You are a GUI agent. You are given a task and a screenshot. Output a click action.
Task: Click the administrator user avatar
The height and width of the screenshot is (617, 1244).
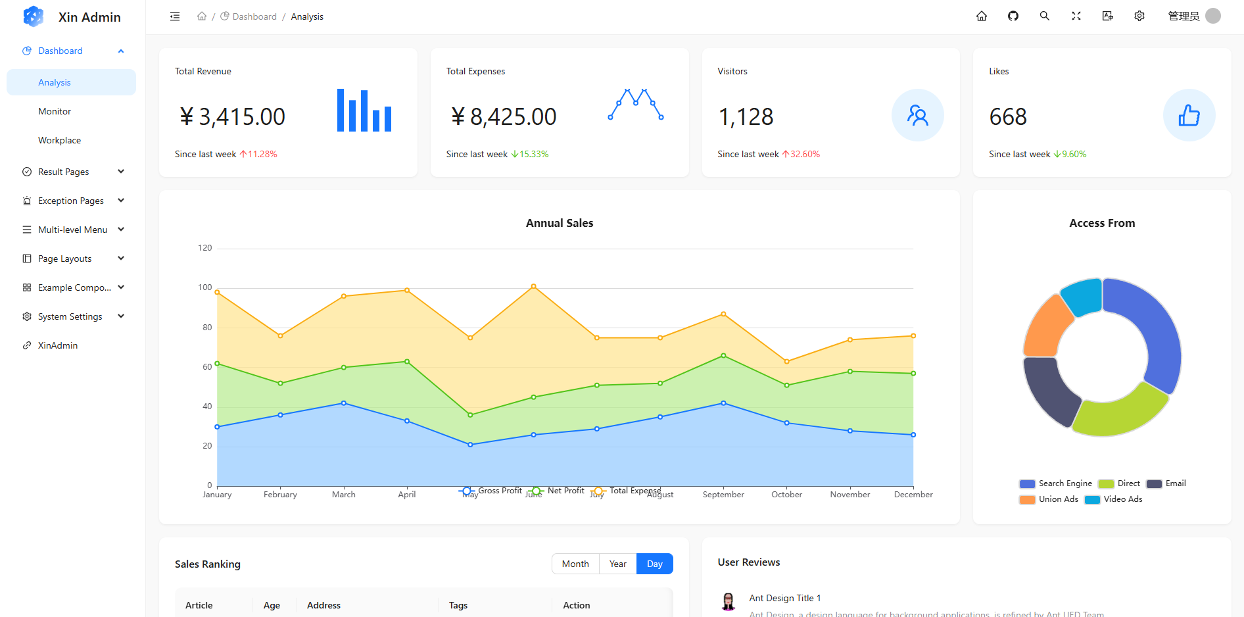pos(1213,16)
